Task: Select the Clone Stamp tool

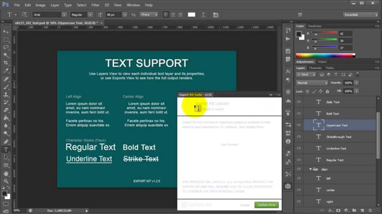Action: click(x=6, y=95)
